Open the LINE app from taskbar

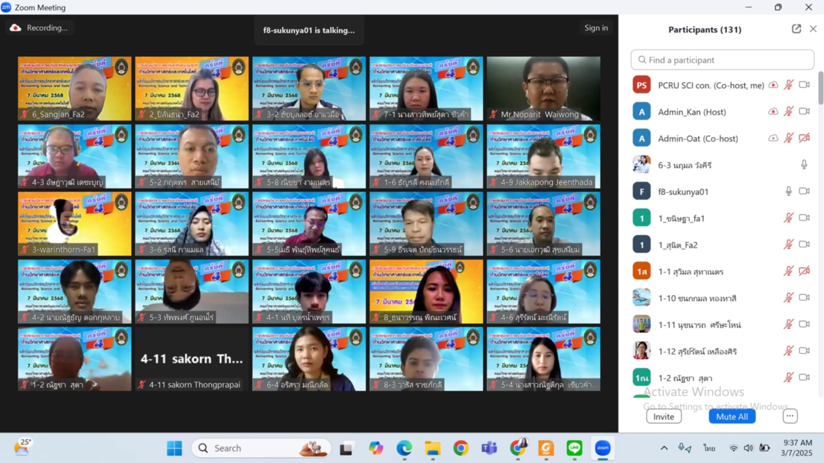[x=574, y=448]
